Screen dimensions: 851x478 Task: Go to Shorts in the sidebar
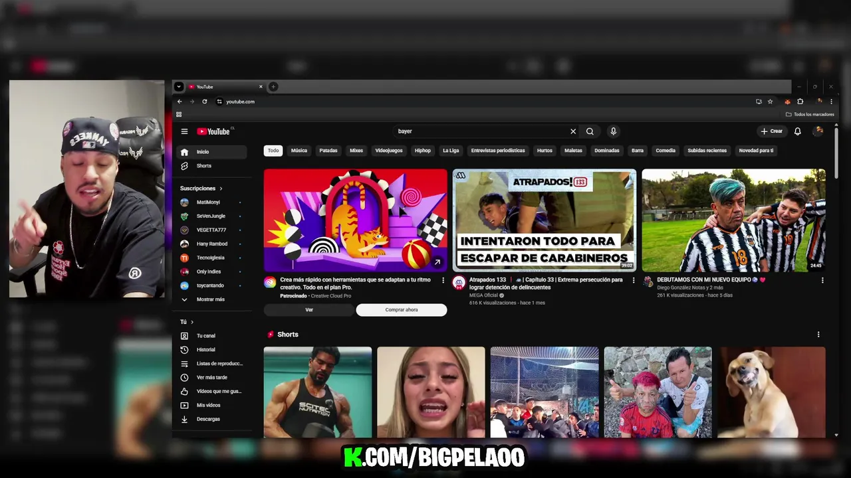pos(210,166)
